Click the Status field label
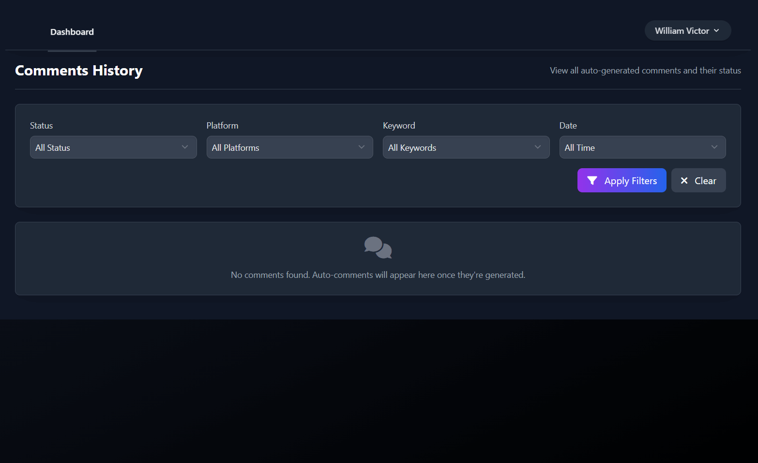 click(x=41, y=126)
